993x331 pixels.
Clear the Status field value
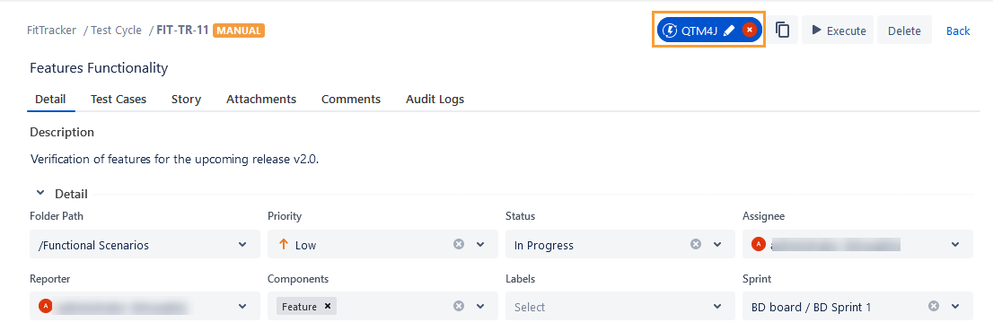coord(696,244)
